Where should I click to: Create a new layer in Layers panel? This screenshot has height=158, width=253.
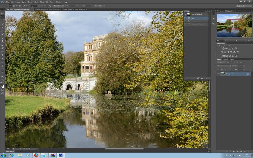pos(245,152)
